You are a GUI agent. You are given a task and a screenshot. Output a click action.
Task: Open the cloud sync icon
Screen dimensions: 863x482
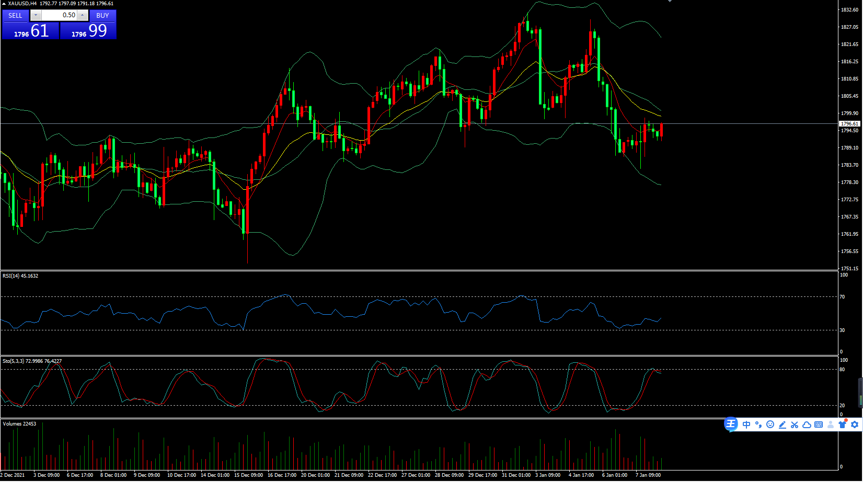(807, 424)
